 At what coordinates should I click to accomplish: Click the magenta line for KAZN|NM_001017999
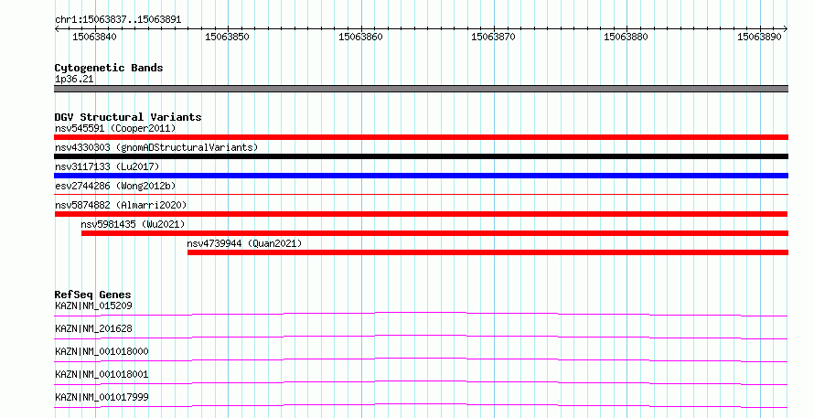tap(421, 405)
